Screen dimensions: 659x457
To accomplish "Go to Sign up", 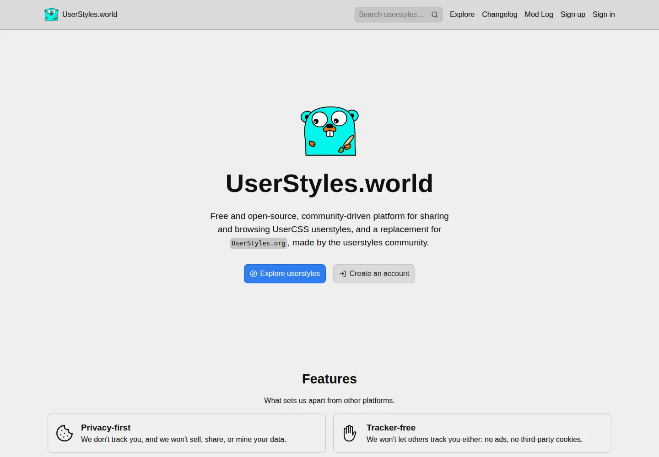I will [573, 15].
